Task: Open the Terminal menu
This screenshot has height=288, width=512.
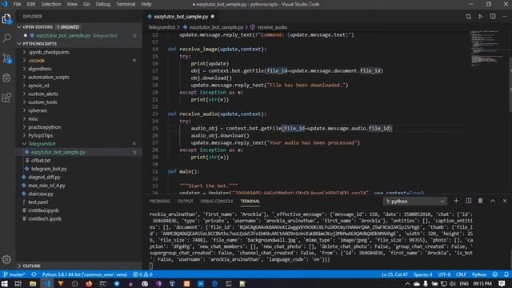Action: 126,4
